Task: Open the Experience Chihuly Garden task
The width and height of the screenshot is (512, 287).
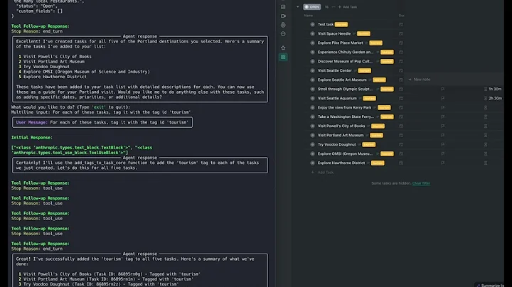Action: [345, 52]
